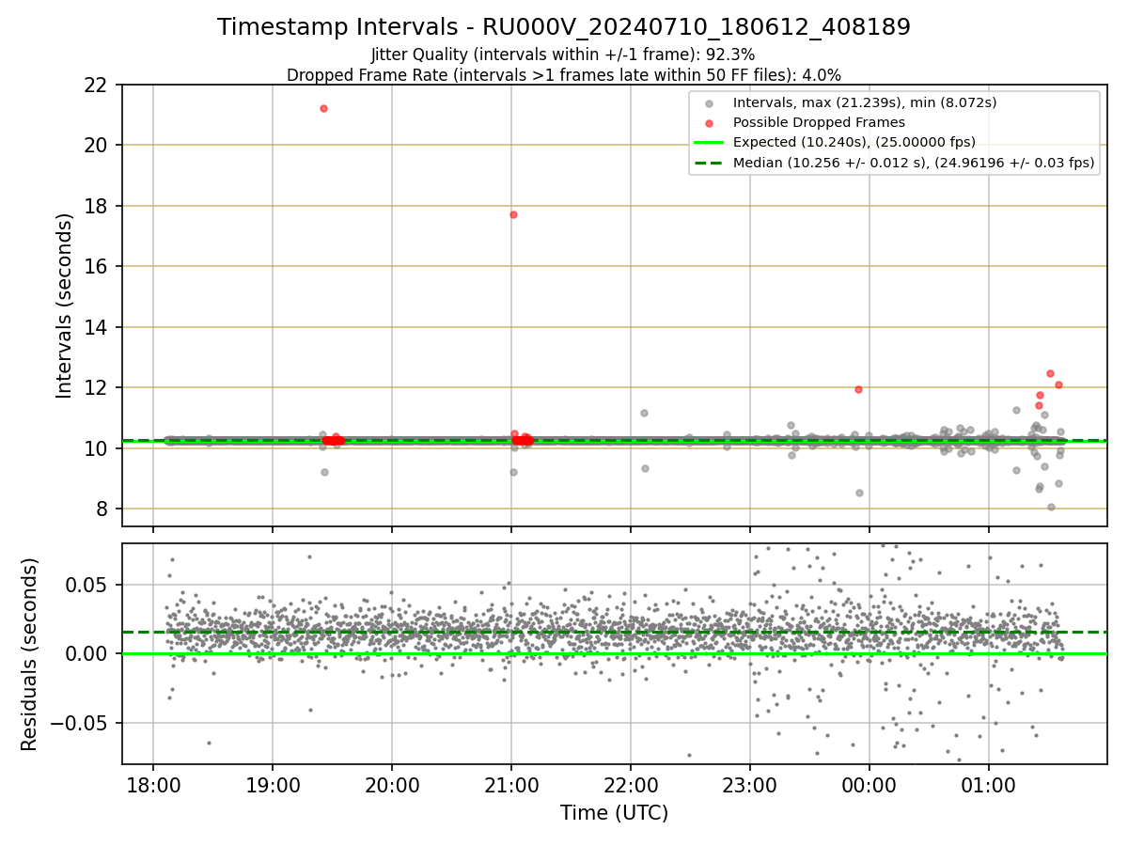The height and width of the screenshot is (846, 1128).
Task: Click the gray point near 8.5s before 00:00
Action: coord(859,493)
